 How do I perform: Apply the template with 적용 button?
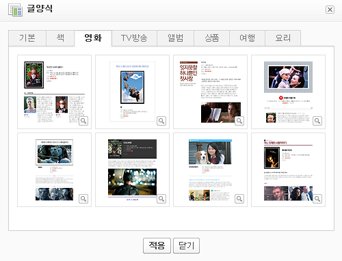click(157, 245)
